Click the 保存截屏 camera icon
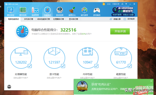Screen dimensions: 156x95 (125, 19)
